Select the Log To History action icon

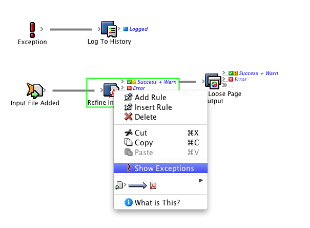coord(109,29)
